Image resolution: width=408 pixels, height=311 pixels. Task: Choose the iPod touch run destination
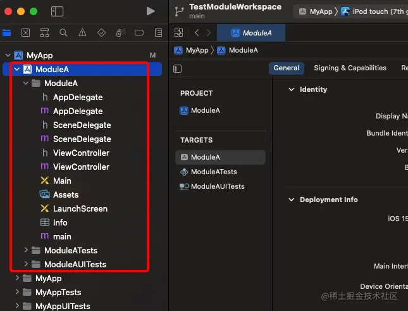pyautogui.click(x=374, y=11)
